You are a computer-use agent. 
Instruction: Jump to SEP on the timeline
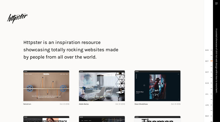[207, 72]
